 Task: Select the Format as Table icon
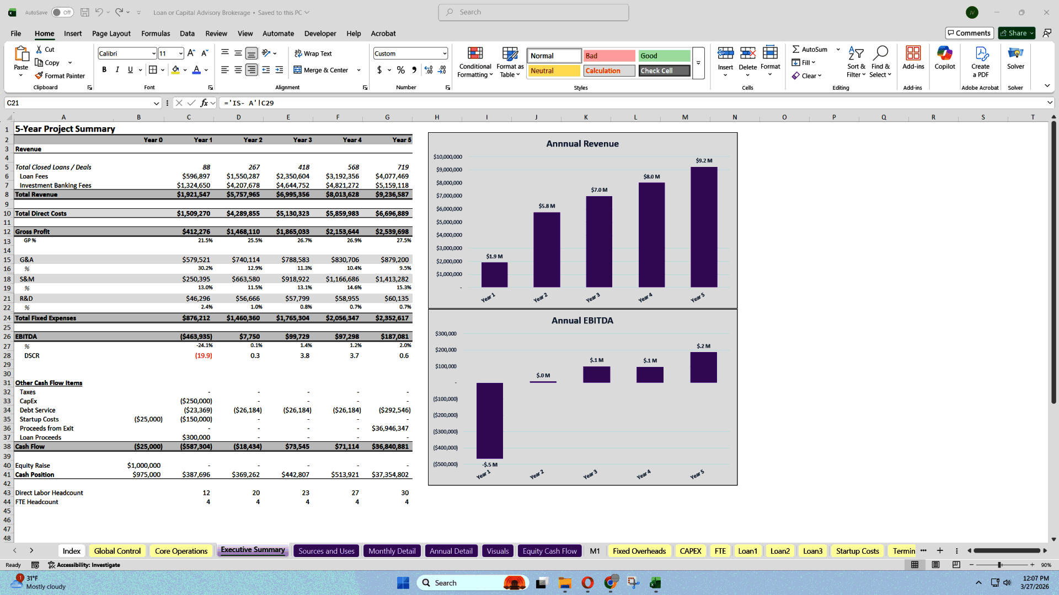[509, 62]
